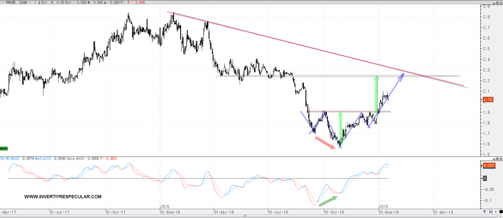Click the colorful chart-update icon in bottom bar
This screenshot has height=218, width=503.
tap(484, 212)
